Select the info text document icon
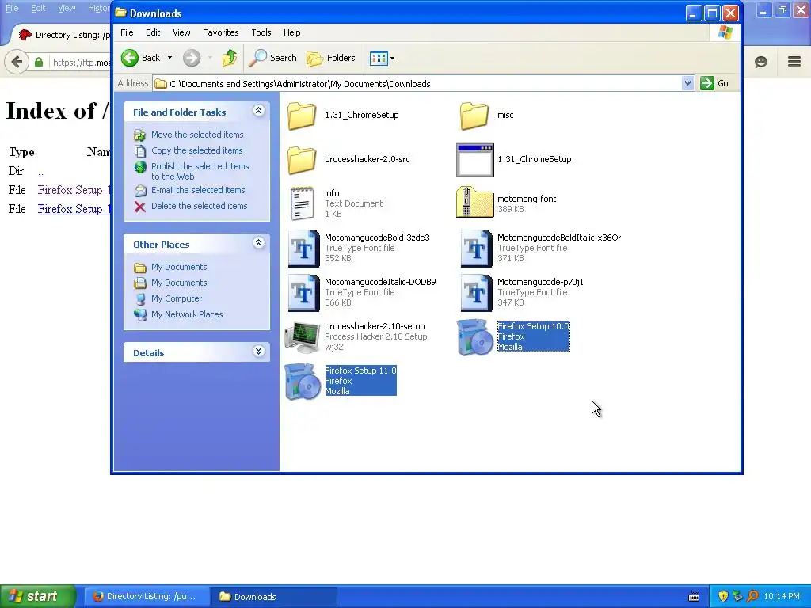 pos(302,203)
